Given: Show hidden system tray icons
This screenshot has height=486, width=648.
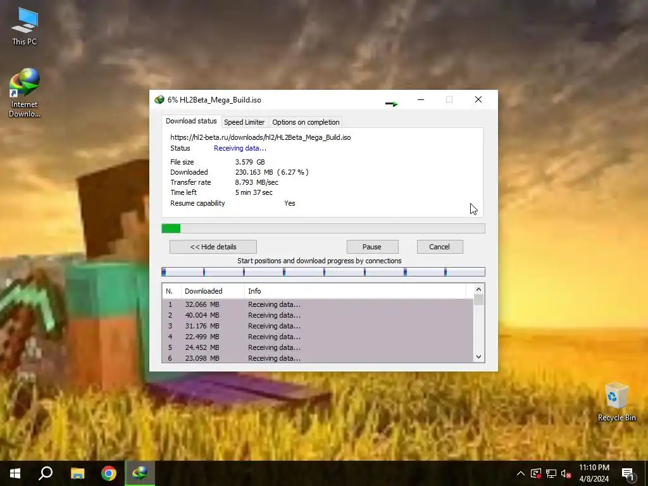Looking at the screenshot, I should click(521, 473).
